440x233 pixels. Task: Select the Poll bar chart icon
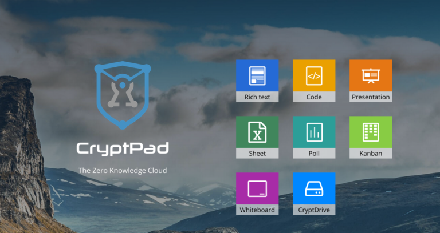click(x=314, y=132)
